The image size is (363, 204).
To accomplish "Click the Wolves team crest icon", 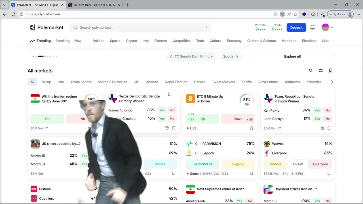I will [x=267, y=144].
